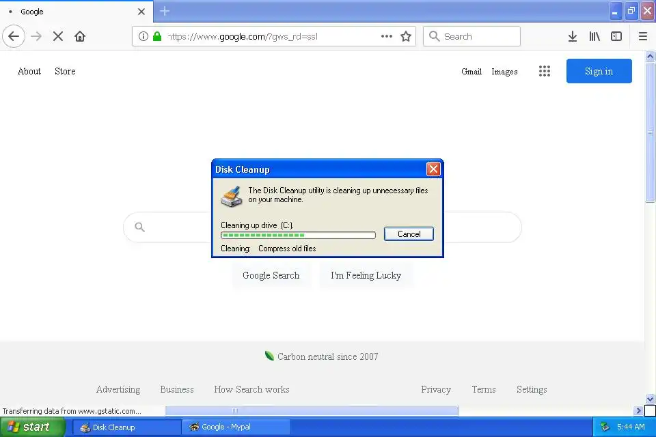Click the vertical scrollbar up arrow
Viewport: 656px width, 437px height.
pos(650,56)
